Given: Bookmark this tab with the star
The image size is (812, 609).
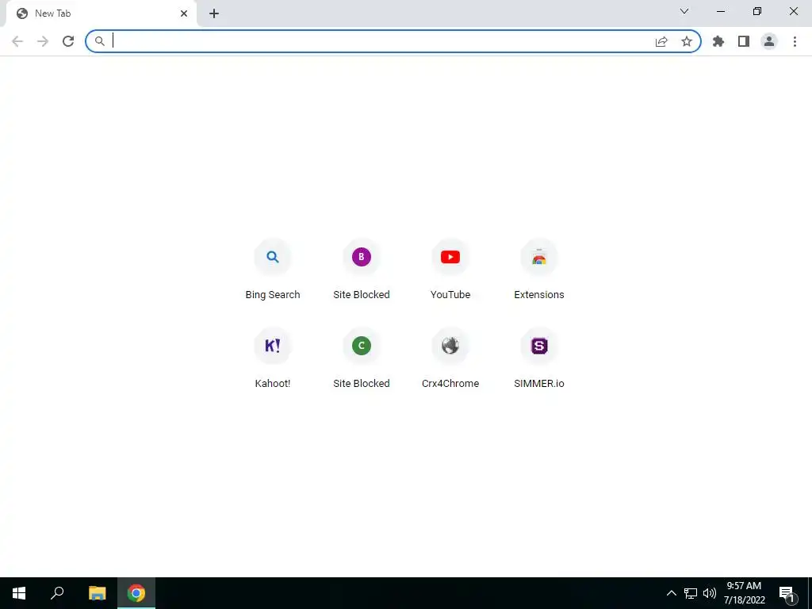Looking at the screenshot, I should point(687,41).
